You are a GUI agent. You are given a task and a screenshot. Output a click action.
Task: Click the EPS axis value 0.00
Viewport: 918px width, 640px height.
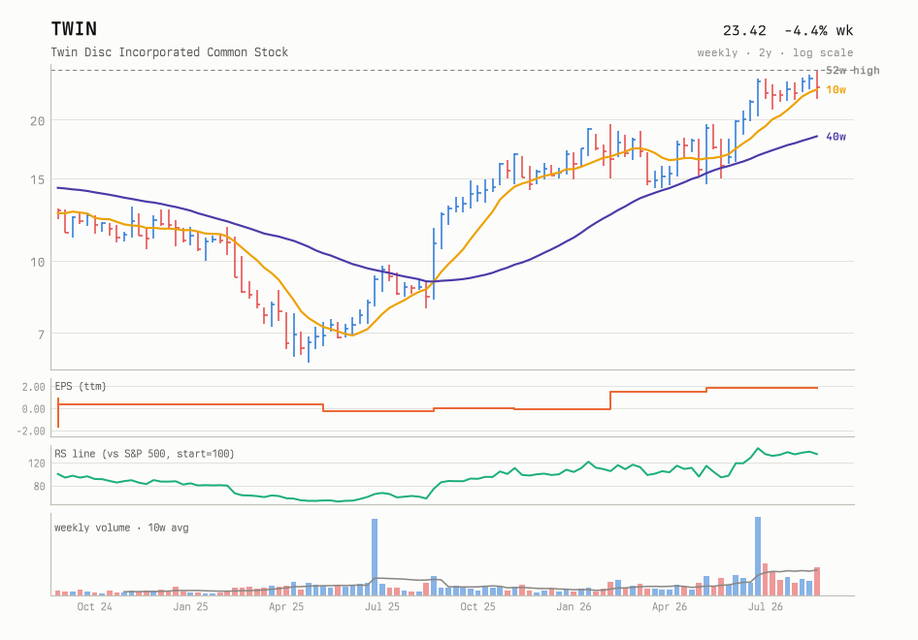coord(33,409)
